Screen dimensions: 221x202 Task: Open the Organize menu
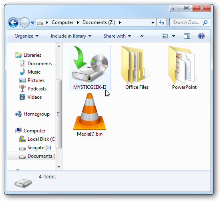pos(26,36)
